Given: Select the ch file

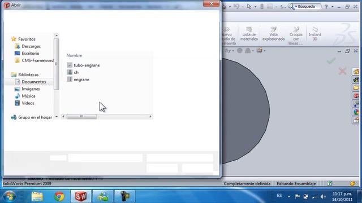Looking at the screenshot, I should tap(73, 72).
